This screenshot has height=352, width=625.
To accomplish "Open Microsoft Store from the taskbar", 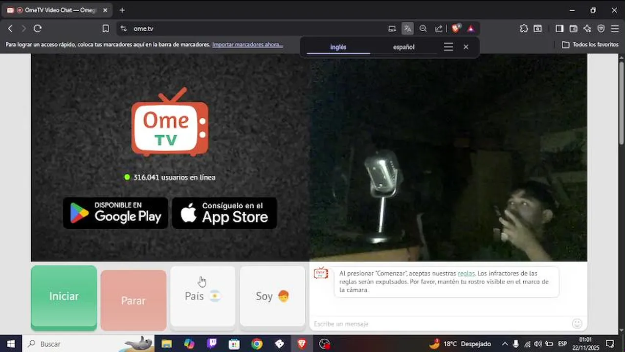I will point(234,344).
